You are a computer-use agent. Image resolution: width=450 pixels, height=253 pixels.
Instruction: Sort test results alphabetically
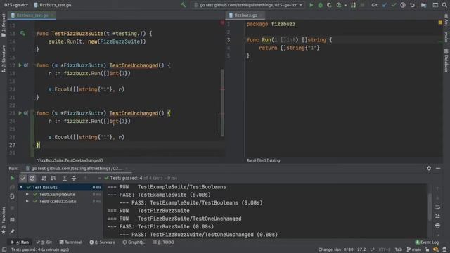pos(44,178)
